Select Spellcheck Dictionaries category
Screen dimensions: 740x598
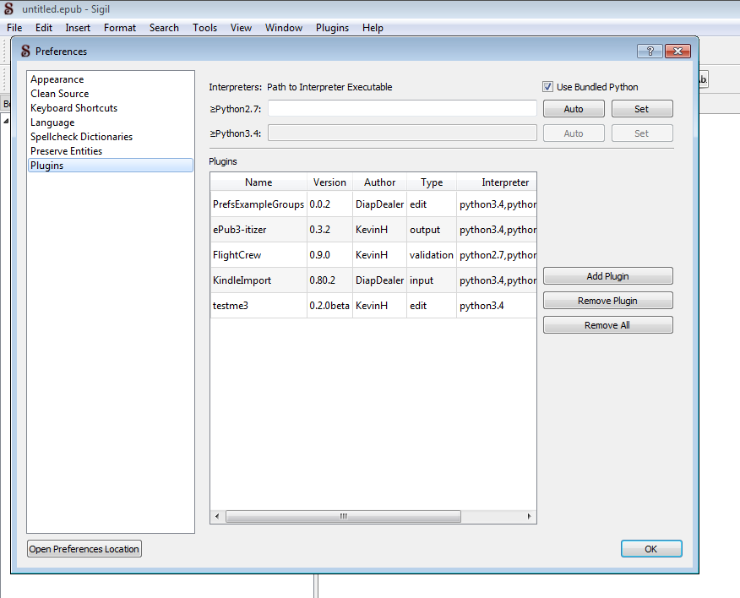point(111,136)
